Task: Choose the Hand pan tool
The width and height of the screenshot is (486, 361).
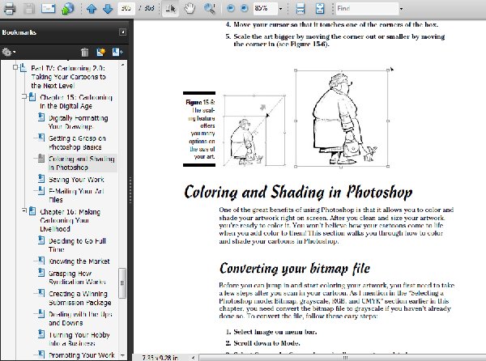Action: (x=190, y=9)
